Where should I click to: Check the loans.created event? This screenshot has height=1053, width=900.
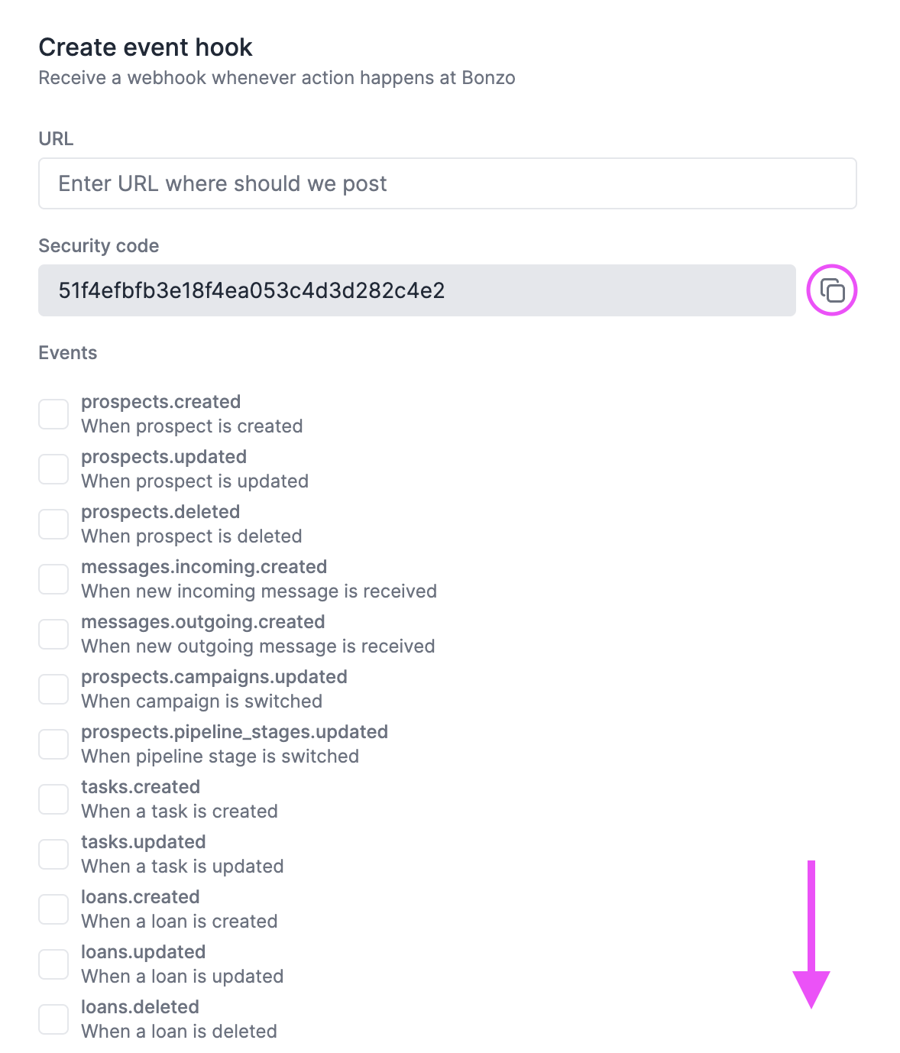click(53, 909)
